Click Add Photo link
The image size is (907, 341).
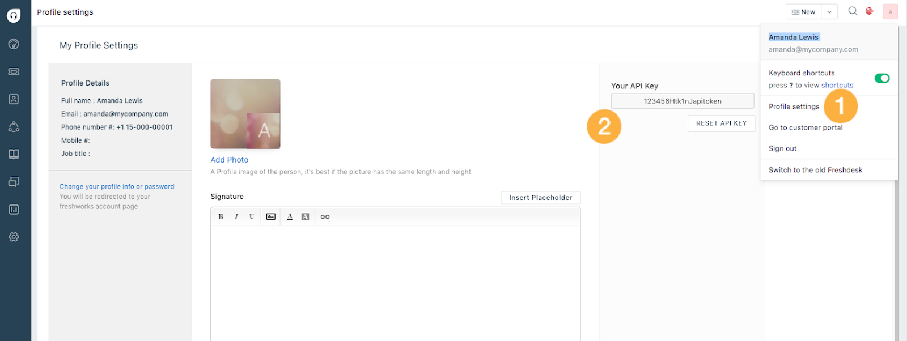(229, 160)
